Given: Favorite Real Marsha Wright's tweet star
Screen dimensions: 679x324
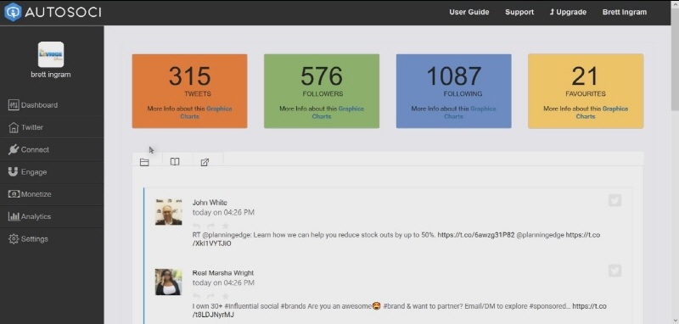Looking at the screenshot, I should [x=225, y=296].
